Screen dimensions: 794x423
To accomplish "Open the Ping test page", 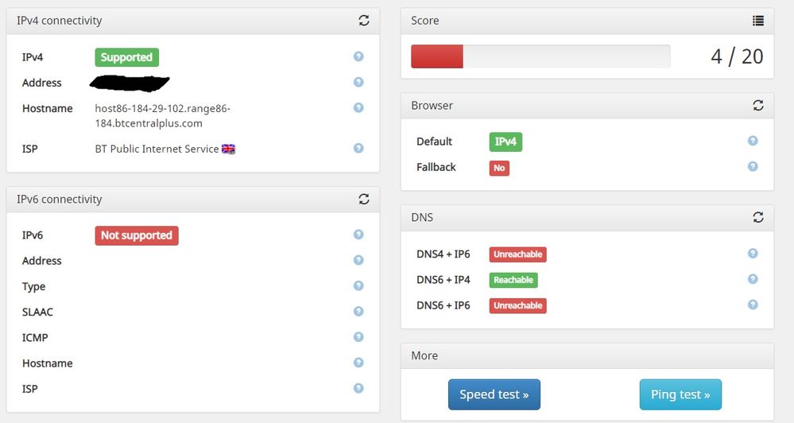I will [680, 394].
